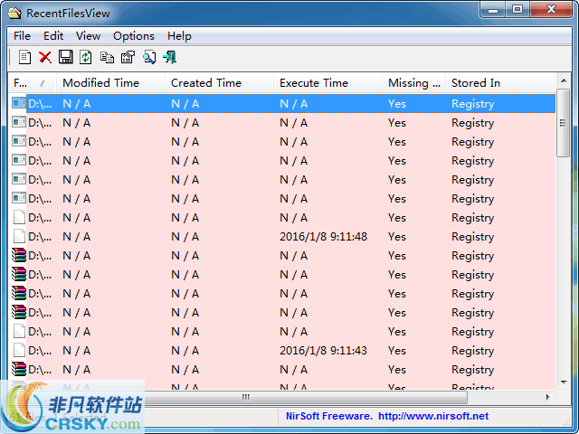The height and width of the screenshot is (434, 579).
Task: Click the horizontal scrollbar thumb
Action: (245, 397)
